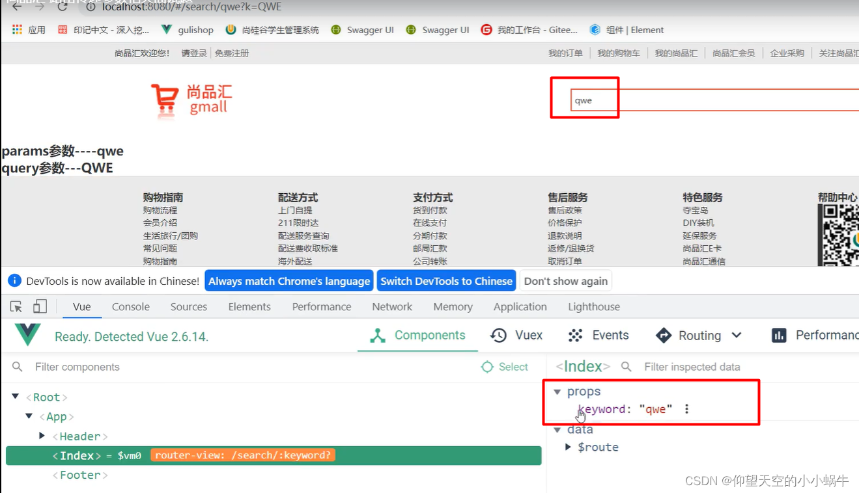Open the 我的工作台 Gitee bookmark
Image resolution: width=859 pixels, height=493 pixels.
tap(529, 30)
